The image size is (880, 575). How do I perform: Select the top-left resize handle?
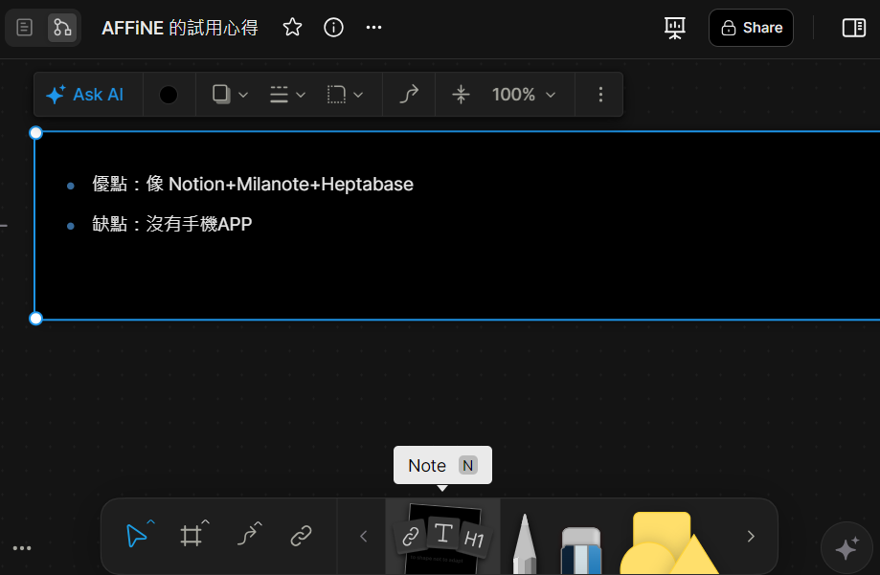click(x=35, y=133)
